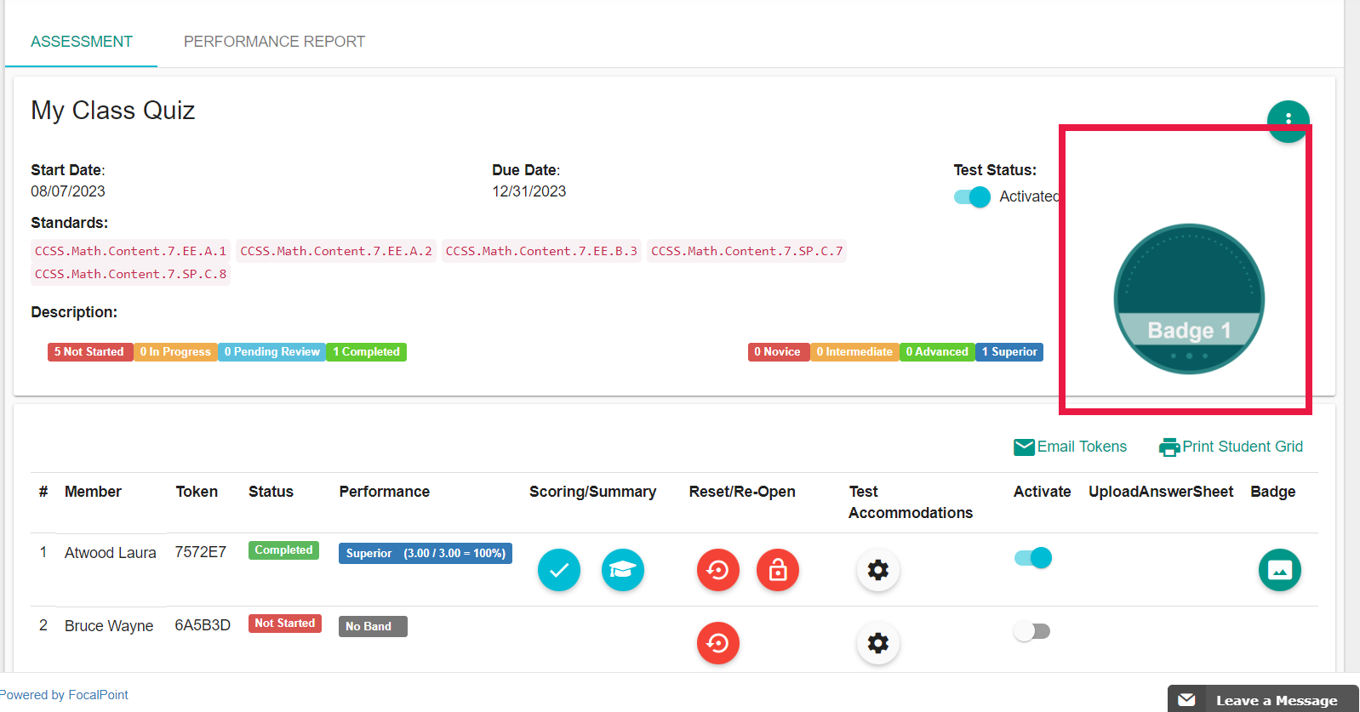
Task: Click the My Class Quiz title
Action: click(x=113, y=111)
